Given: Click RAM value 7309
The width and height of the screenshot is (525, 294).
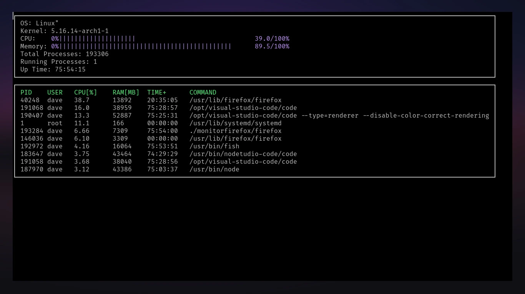Looking at the screenshot, I should tap(120, 131).
